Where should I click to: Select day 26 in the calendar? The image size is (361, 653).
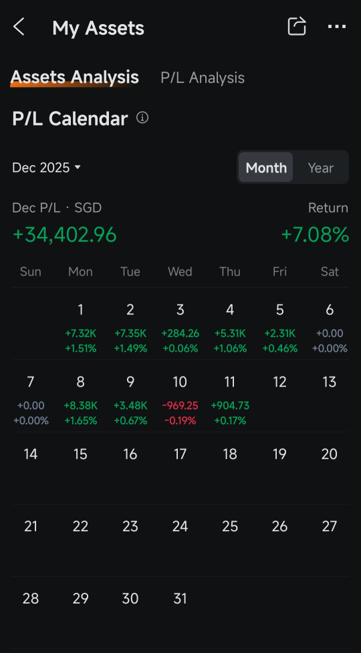tap(280, 527)
